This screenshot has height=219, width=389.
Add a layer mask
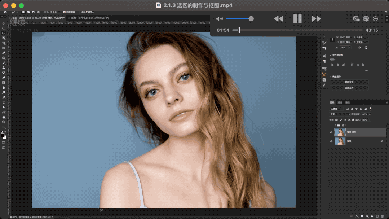tap(362, 216)
